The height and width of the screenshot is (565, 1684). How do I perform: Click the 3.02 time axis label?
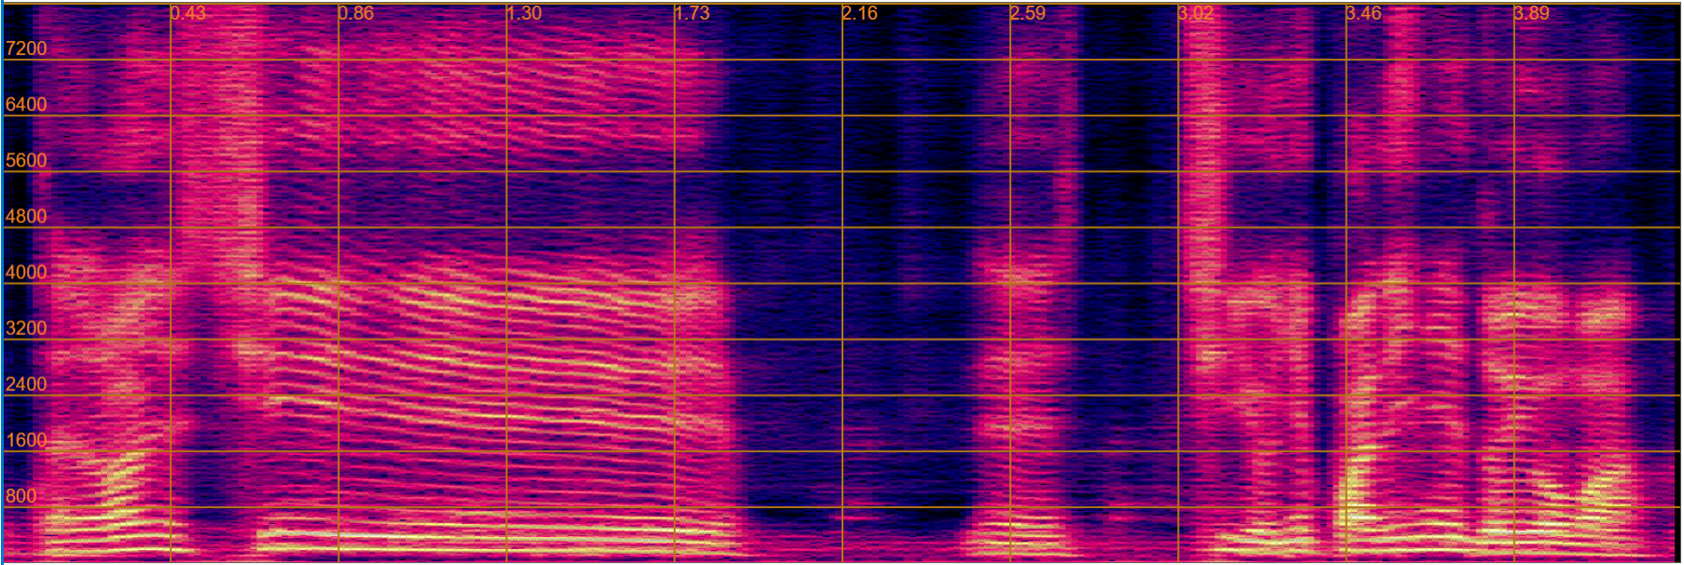point(1196,13)
